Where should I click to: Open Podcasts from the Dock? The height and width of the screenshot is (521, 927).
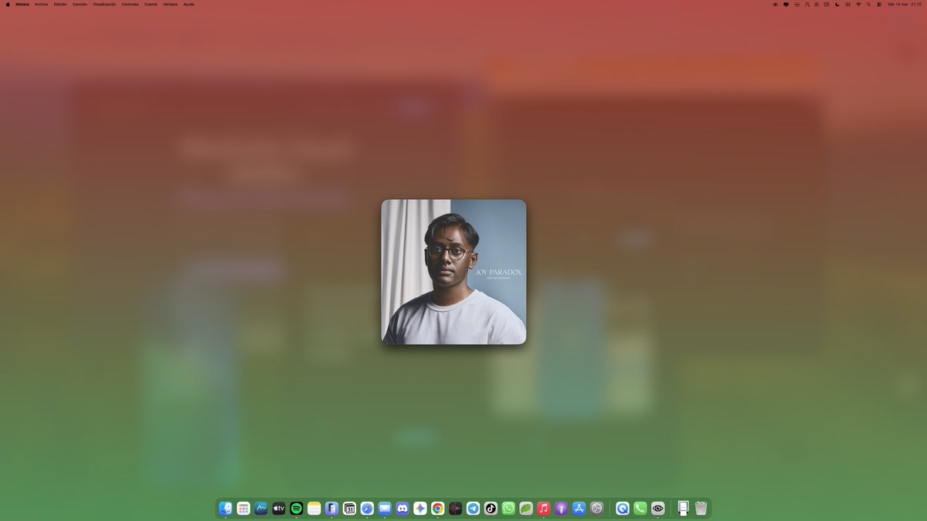562,508
